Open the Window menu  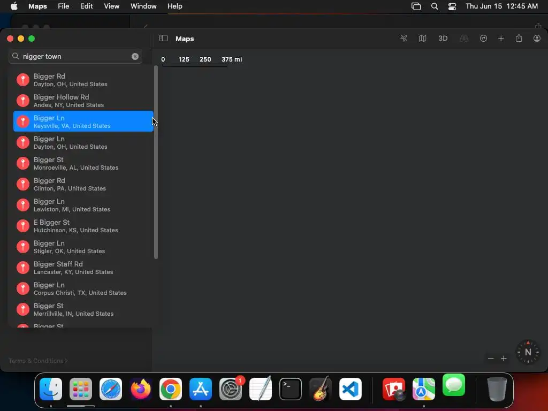tap(143, 6)
